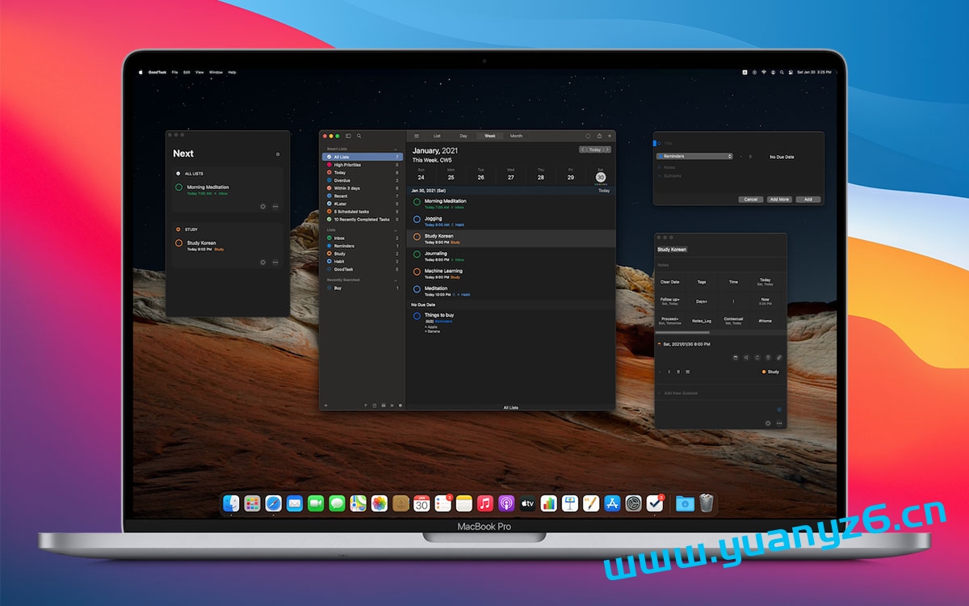Click the hamburger list icon beside List tab
Image resolution: width=969 pixels, height=606 pixels.
click(417, 136)
